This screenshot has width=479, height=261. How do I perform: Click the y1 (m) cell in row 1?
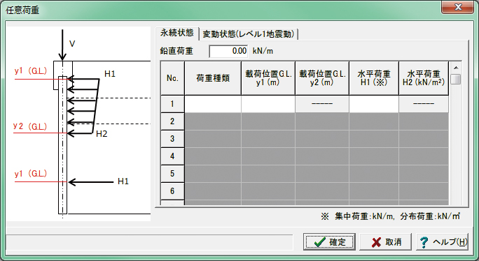click(268, 104)
